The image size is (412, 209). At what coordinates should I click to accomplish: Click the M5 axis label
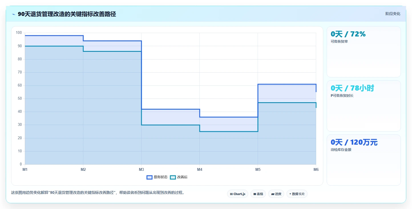(258, 170)
